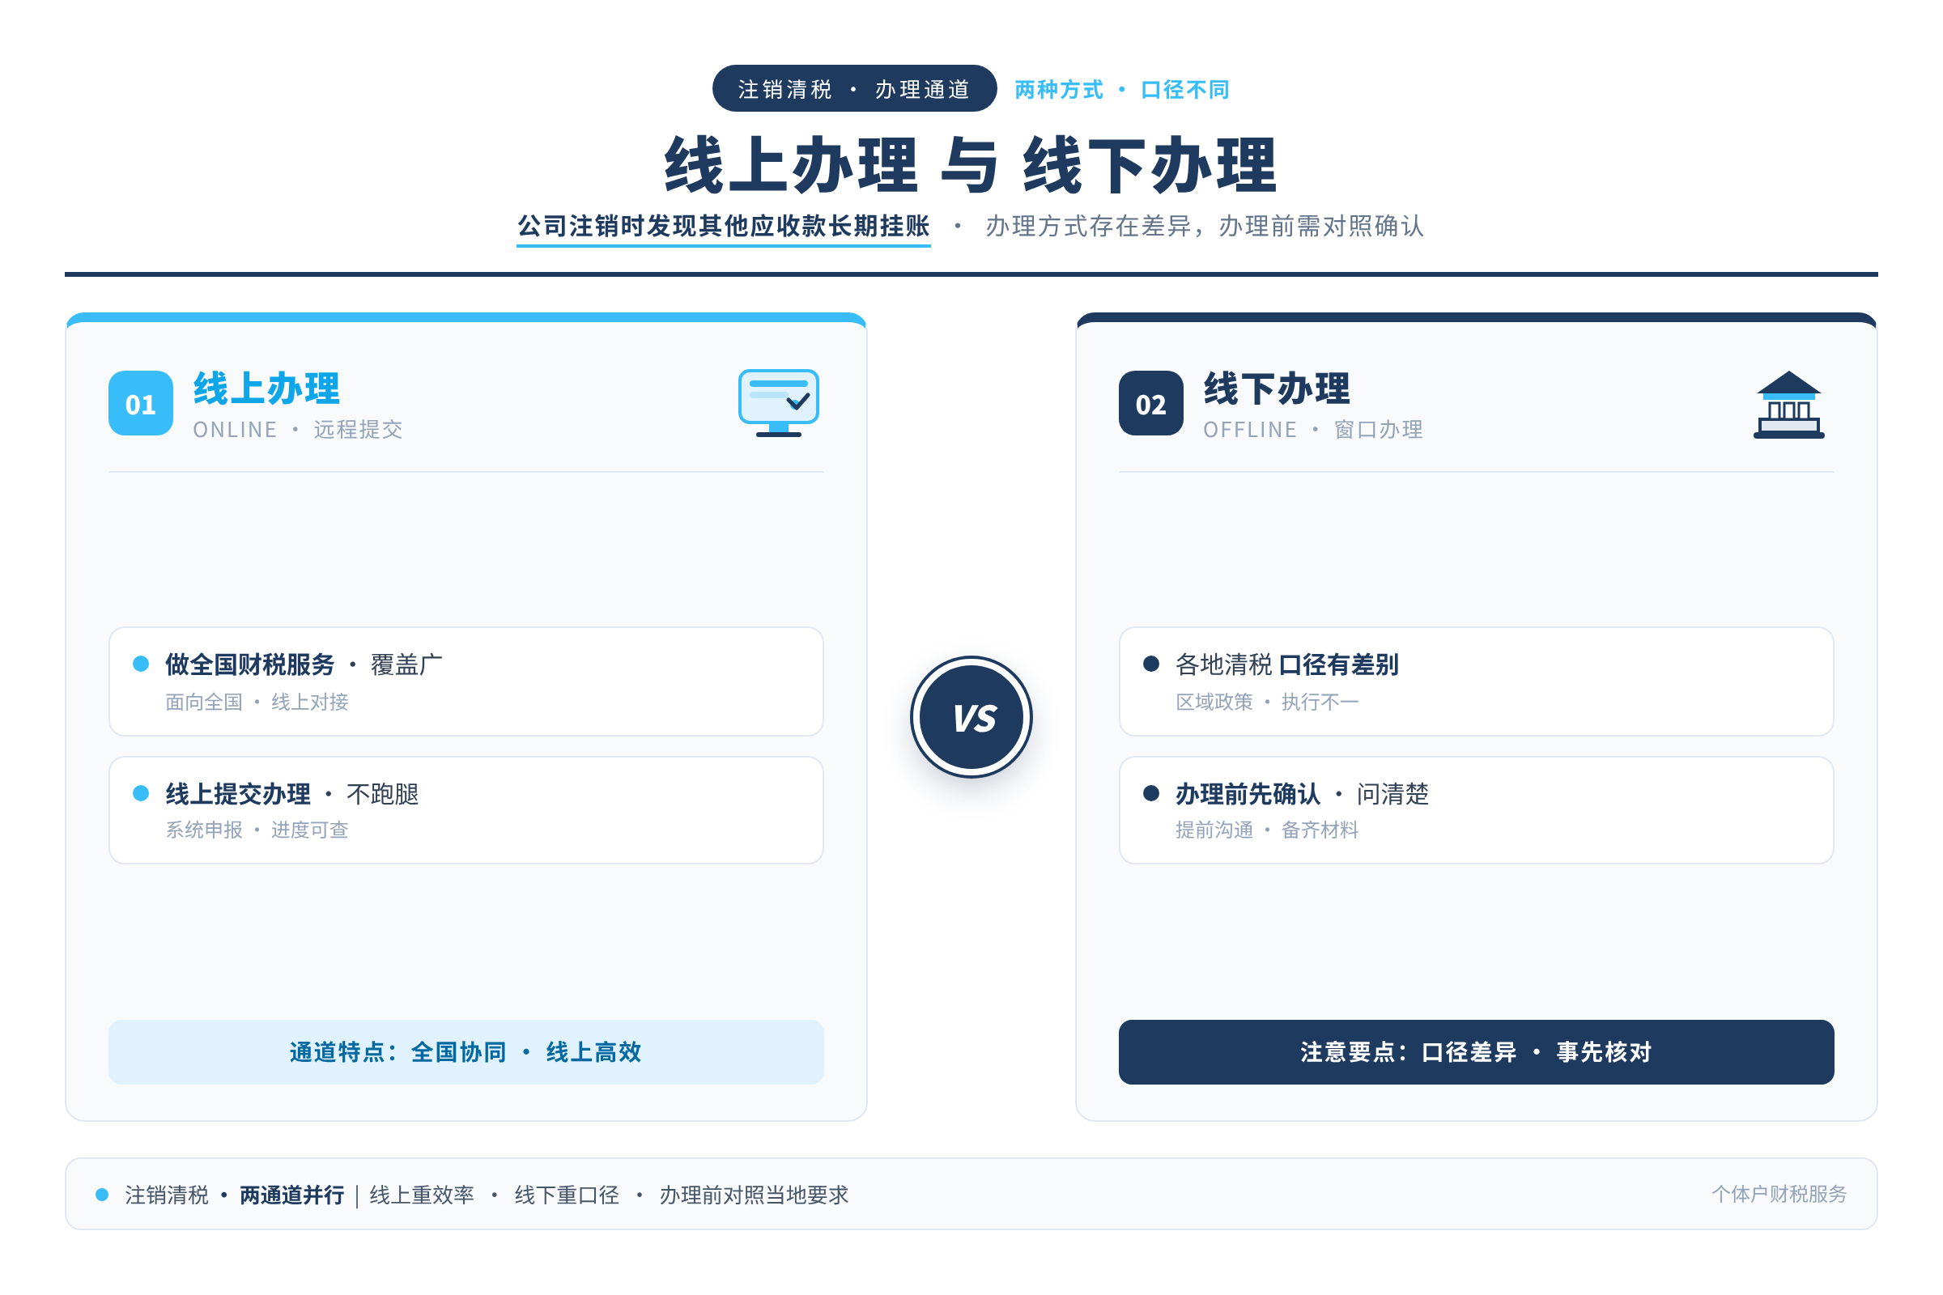1943x1295 pixels.
Task: Click the blue bullet before 线上提交办理
Action: pos(140,793)
